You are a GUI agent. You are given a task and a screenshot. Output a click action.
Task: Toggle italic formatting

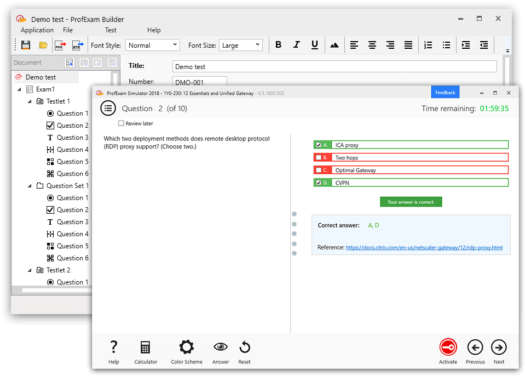click(x=296, y=44)
